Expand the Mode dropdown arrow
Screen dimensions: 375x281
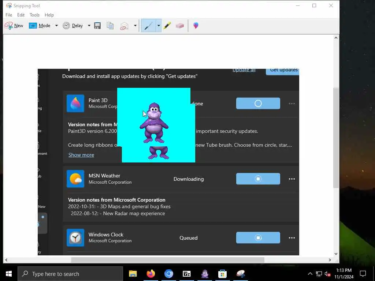coord(56,26)
